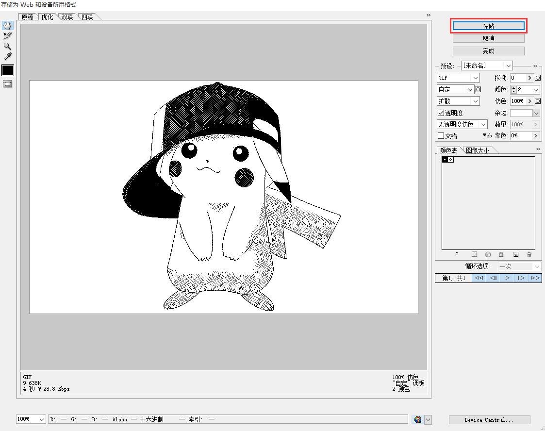Click the Device Central button

pos(489,420)
